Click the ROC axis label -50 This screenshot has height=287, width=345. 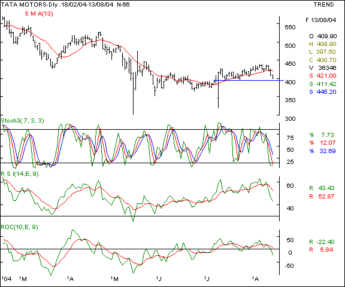pos(289,266)
